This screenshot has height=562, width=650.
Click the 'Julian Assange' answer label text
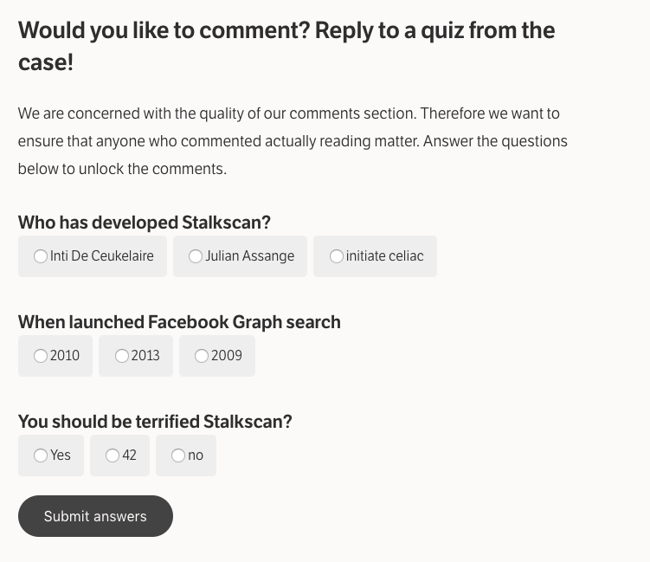point(249,256)
